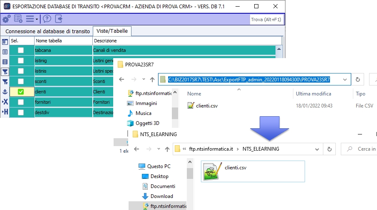Open recent locations dropdown in the PROVA23SR7 window
The height and width of the screenshot is (210, 377).
coord(144,79)
